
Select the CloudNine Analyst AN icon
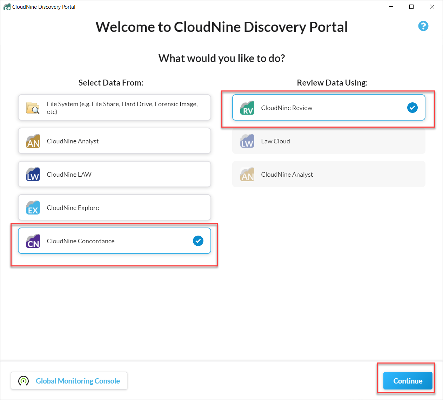[33, 141]
